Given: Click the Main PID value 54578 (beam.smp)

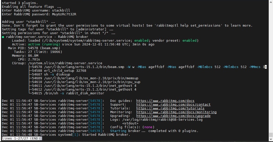Looking at the screenshot, I should click(x=44, y=48).
